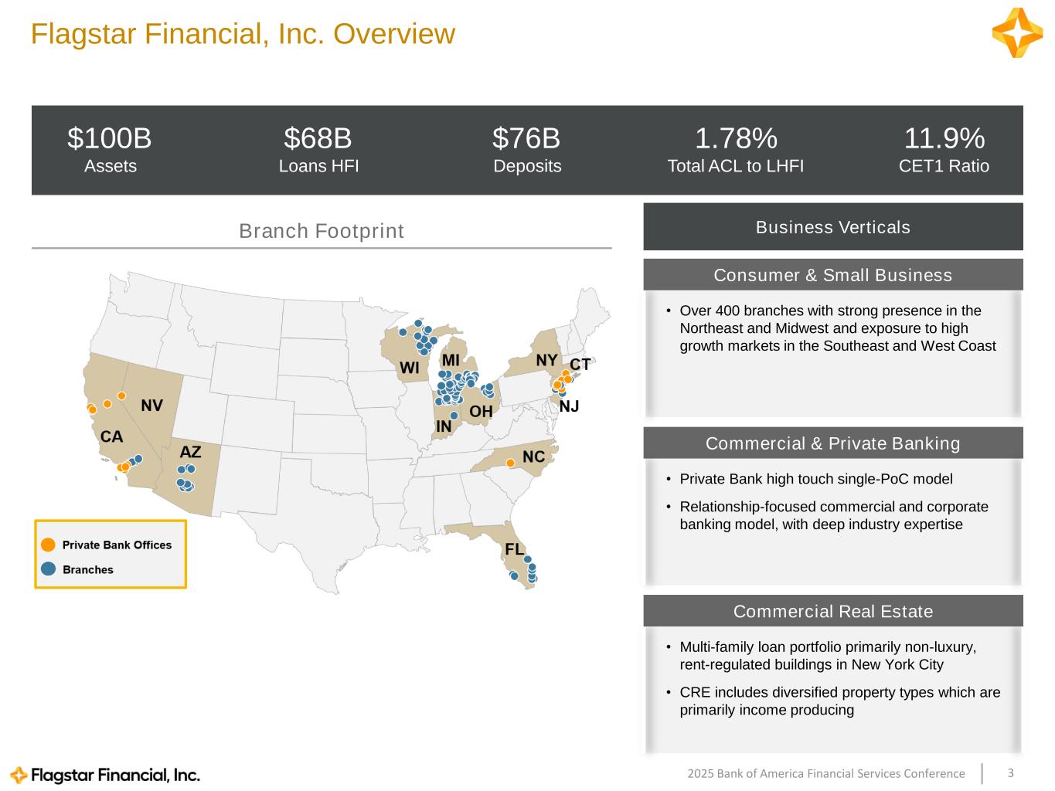Click the Flagstar Financial, Inc. footer logo

(105, 775)
